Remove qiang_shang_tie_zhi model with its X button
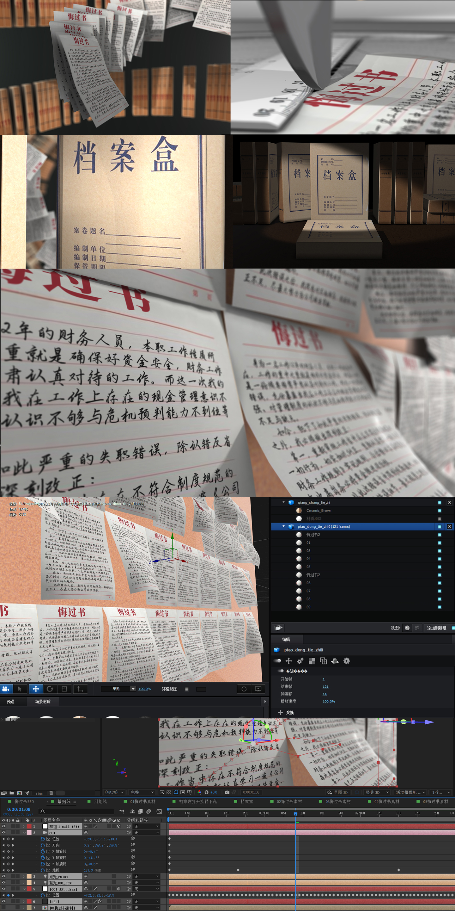This screenshot has height=911, width=455. tap(449, 502)
